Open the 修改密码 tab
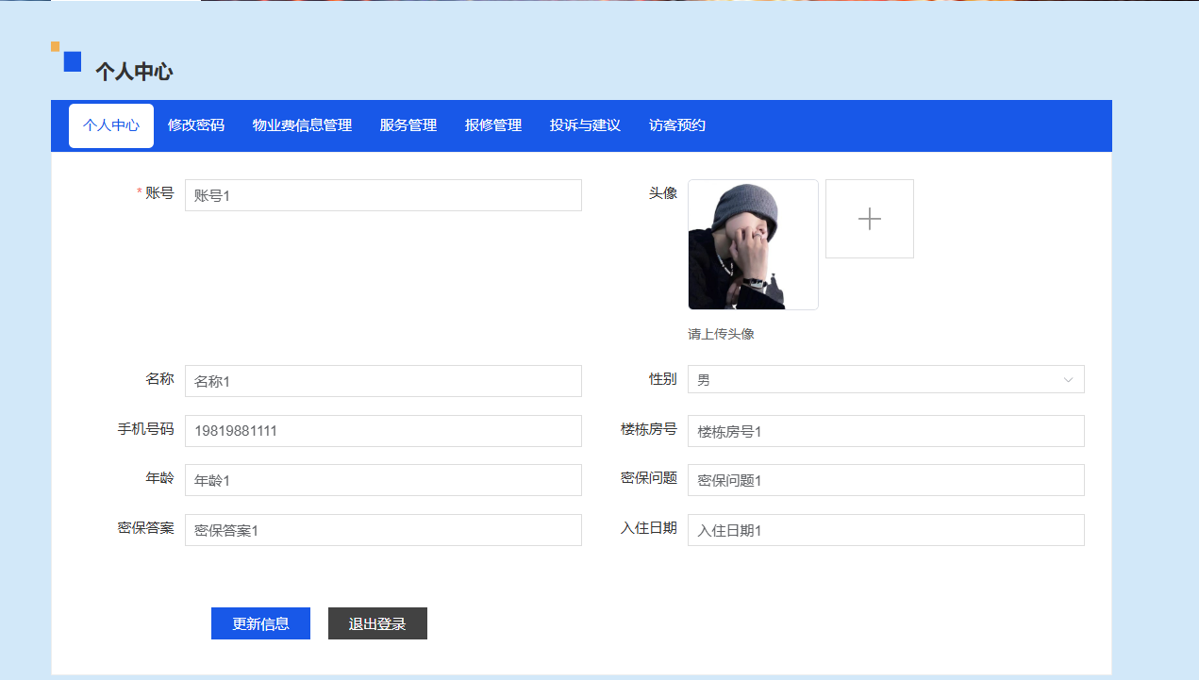 196,125
